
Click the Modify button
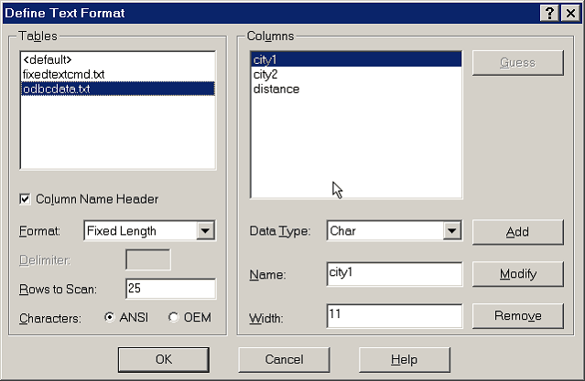tap(517, 274)
